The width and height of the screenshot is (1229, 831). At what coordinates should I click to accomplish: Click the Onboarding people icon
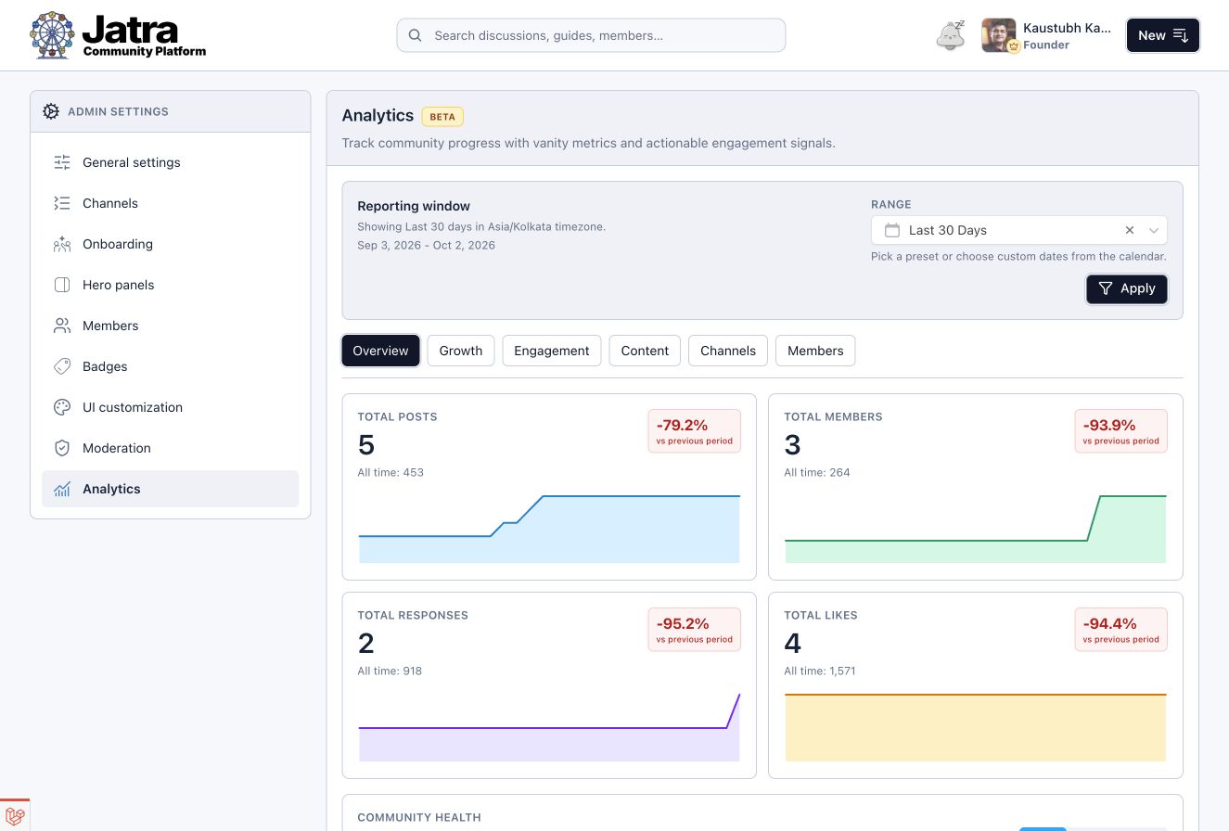[x=62, y=244]
